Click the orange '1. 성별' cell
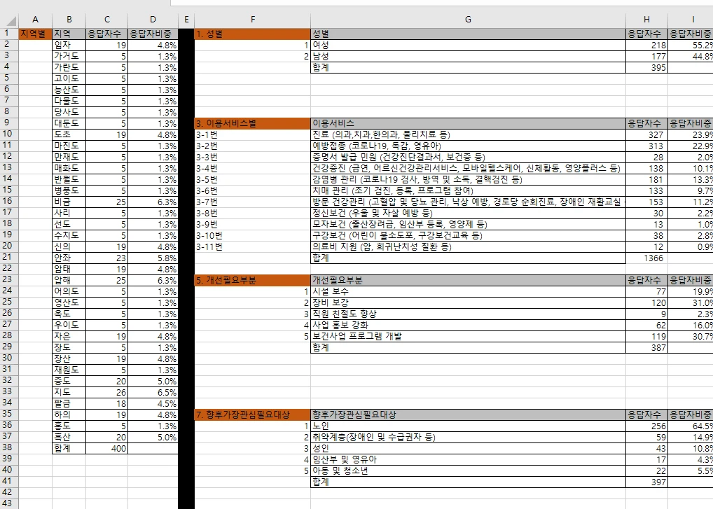 [x=252, y=34]
